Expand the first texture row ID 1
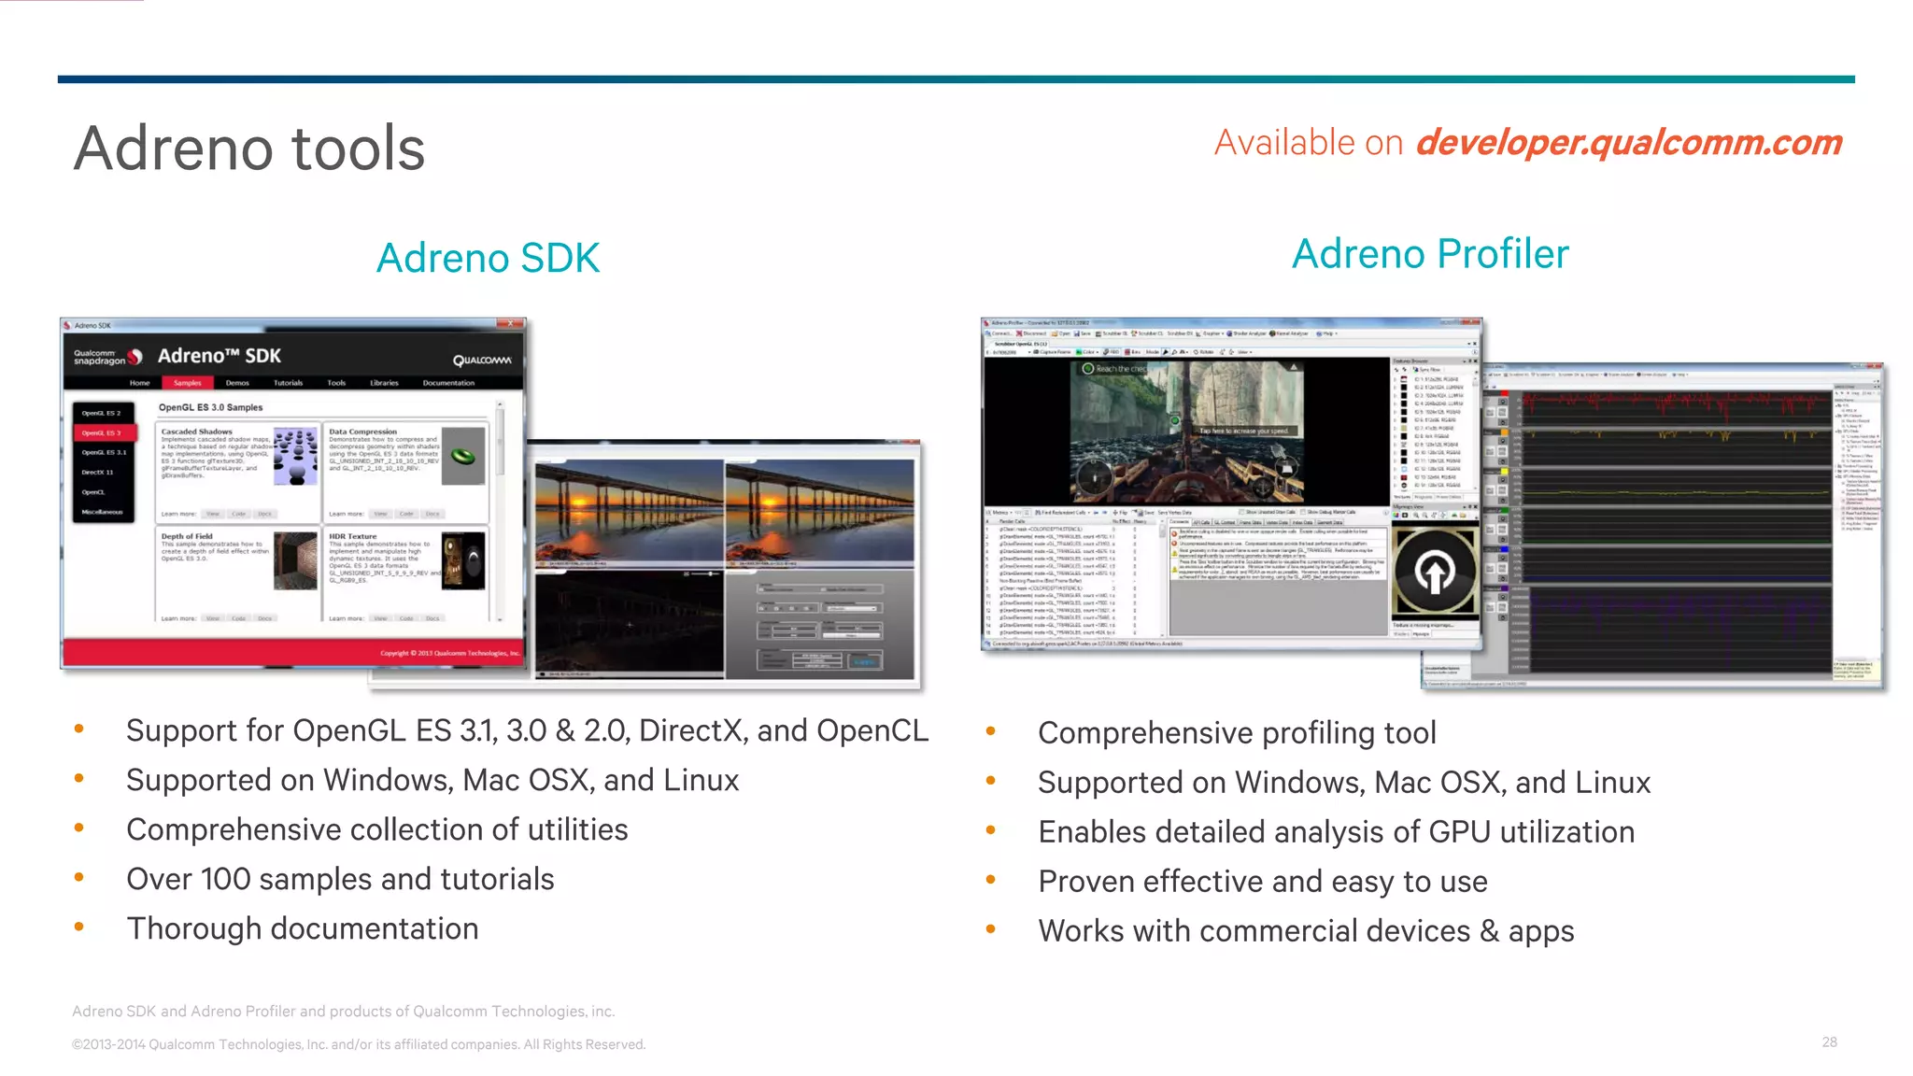The height and width of the screenshot is (1076, 1913). click(1396, 378)
